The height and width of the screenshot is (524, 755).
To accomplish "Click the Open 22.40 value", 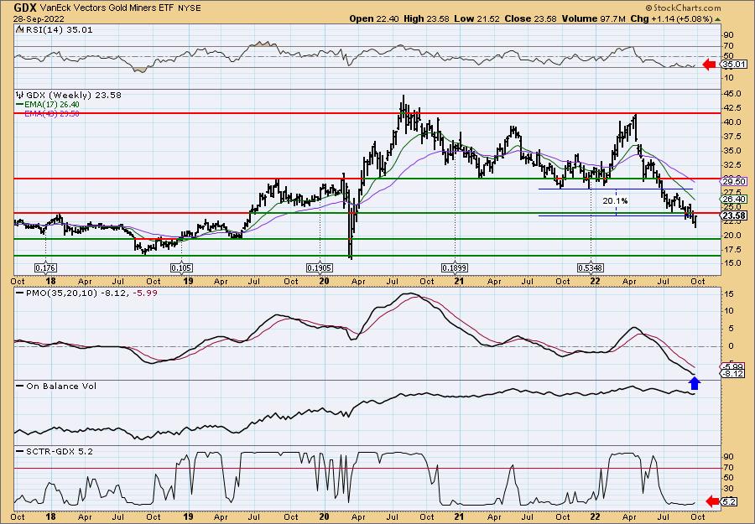I will (372, 18).
